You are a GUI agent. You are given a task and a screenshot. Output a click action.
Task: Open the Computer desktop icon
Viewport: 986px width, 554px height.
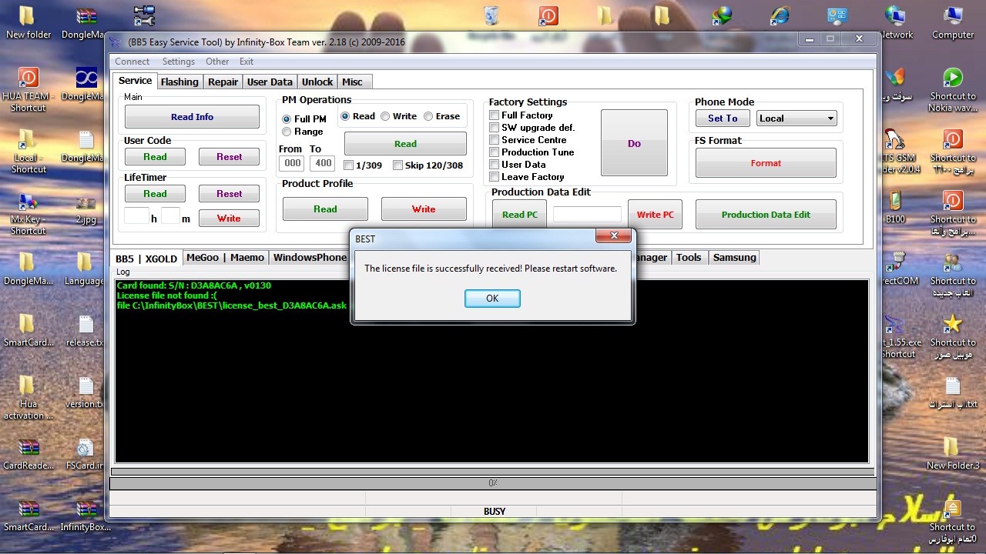click(953, 22)
